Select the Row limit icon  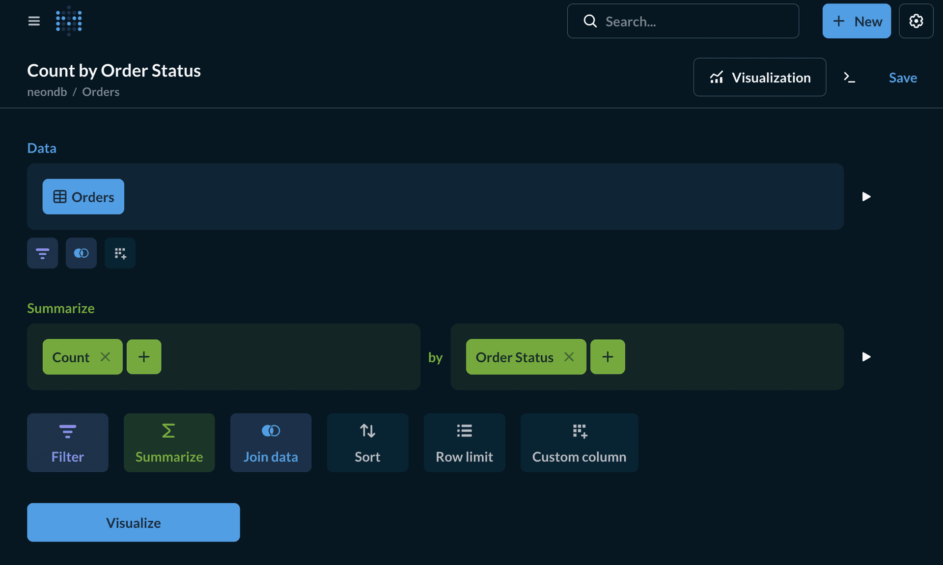pos(464,442)
